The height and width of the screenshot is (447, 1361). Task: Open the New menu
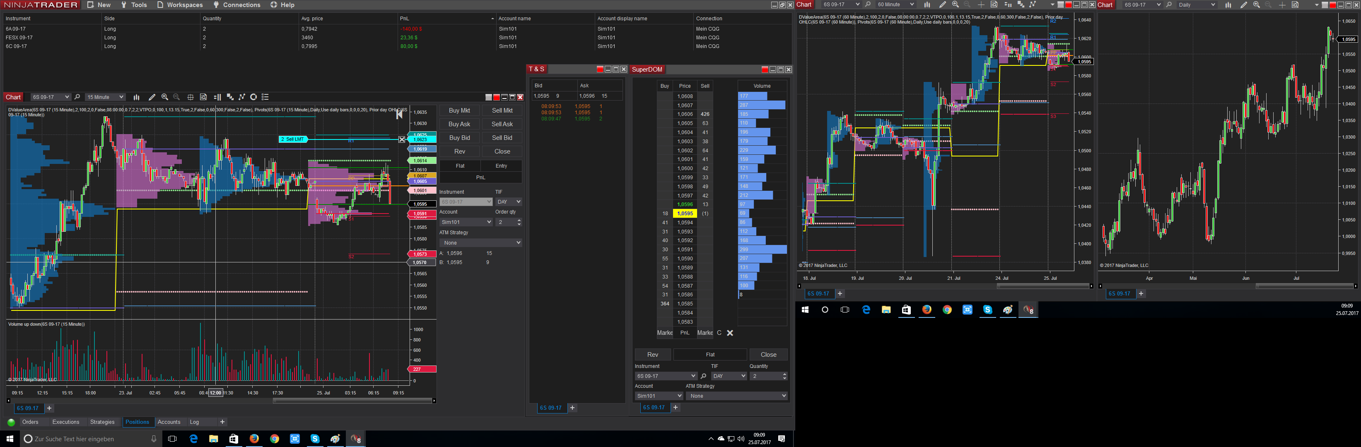pos(99,5)
